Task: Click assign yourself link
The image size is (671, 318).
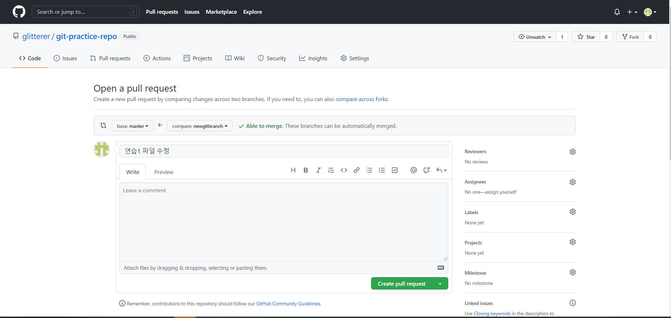Action: tap(500, 192)
